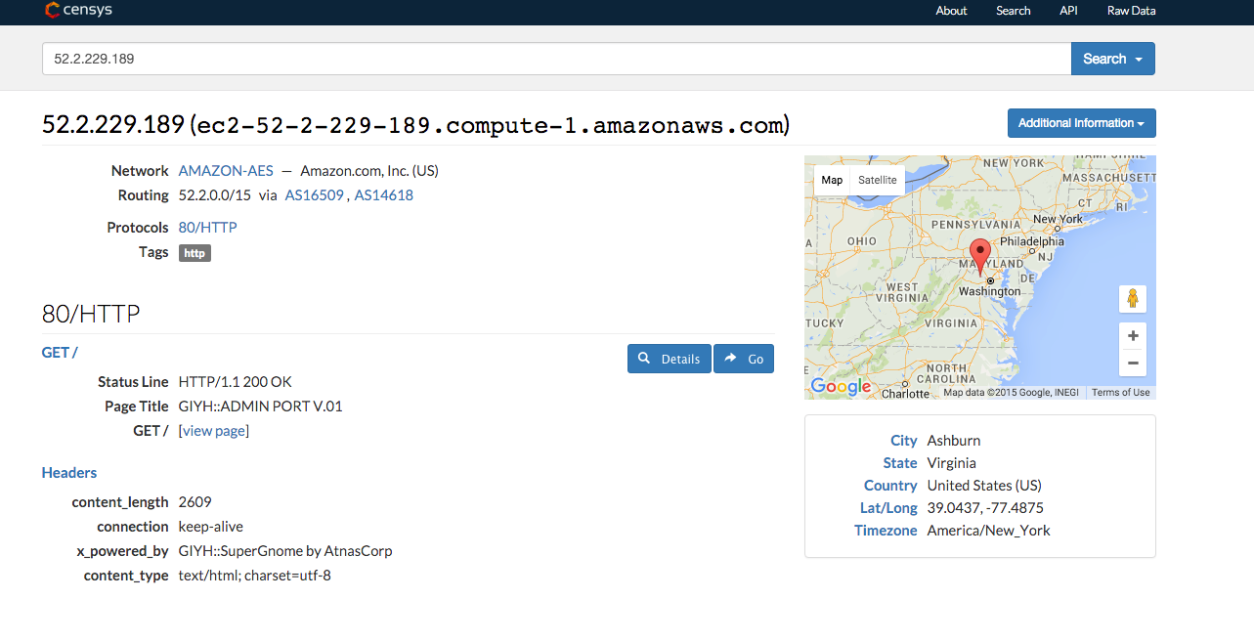Click the Censys logo
This screenshot has height=642, width=1254.
point(78,11)
